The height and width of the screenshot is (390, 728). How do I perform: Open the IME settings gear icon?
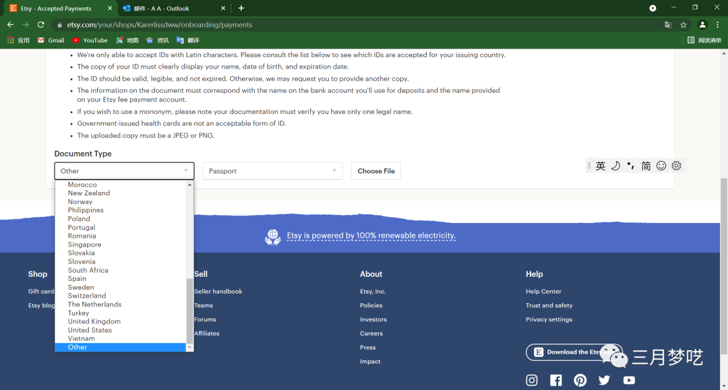tap(676, 166)
